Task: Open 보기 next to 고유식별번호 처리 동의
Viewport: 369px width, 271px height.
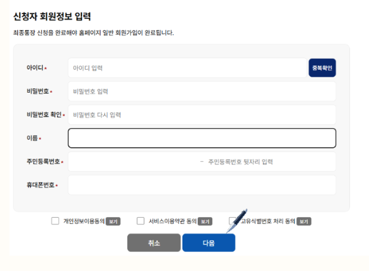Action: pyautogui.click(x=304, y=221)
